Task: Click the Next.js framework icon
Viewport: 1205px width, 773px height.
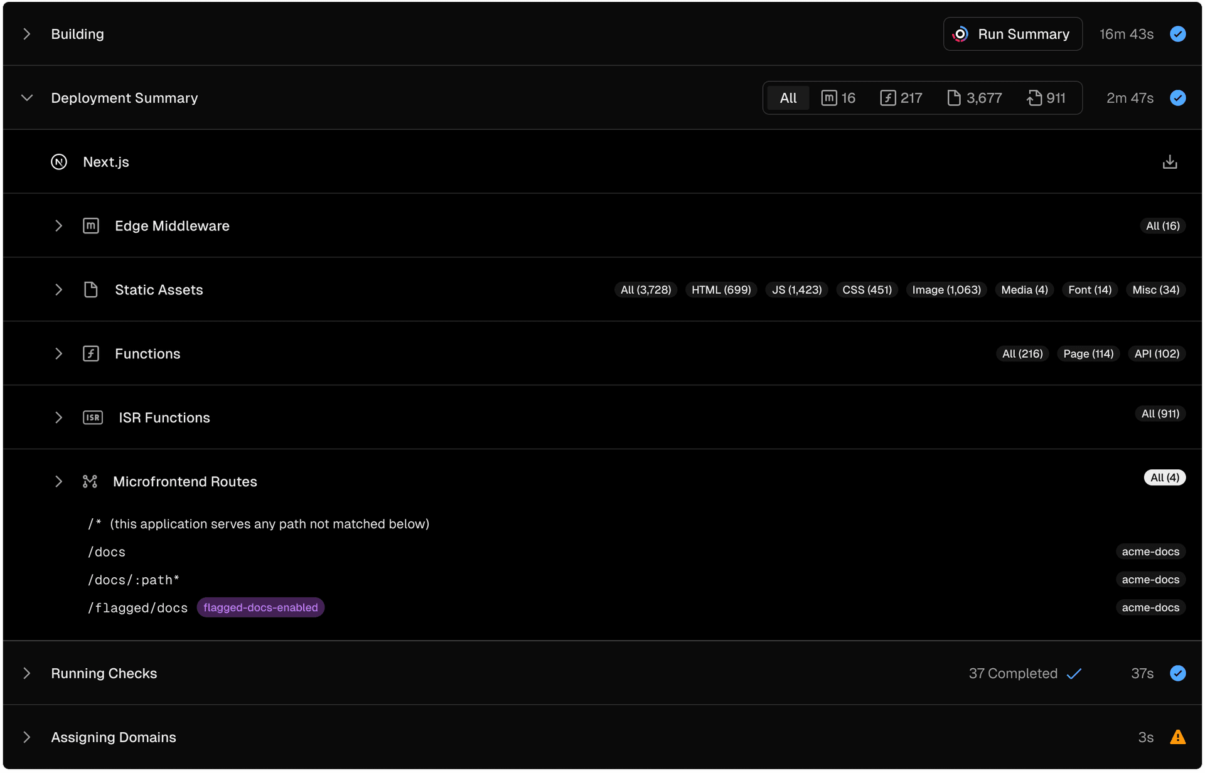Action: click(59, 161)
